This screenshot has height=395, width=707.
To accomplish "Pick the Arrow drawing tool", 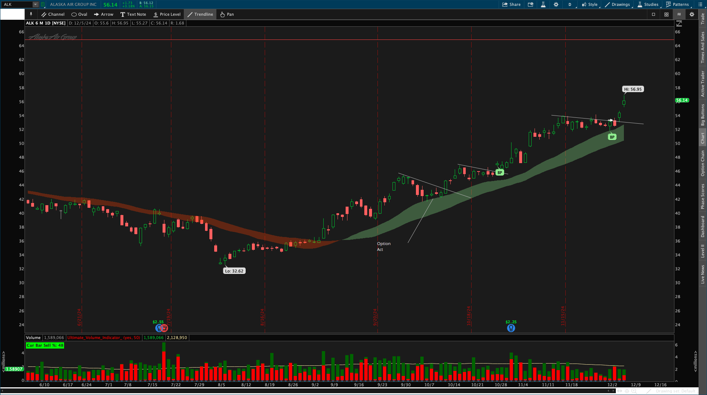I will [104, 14].
